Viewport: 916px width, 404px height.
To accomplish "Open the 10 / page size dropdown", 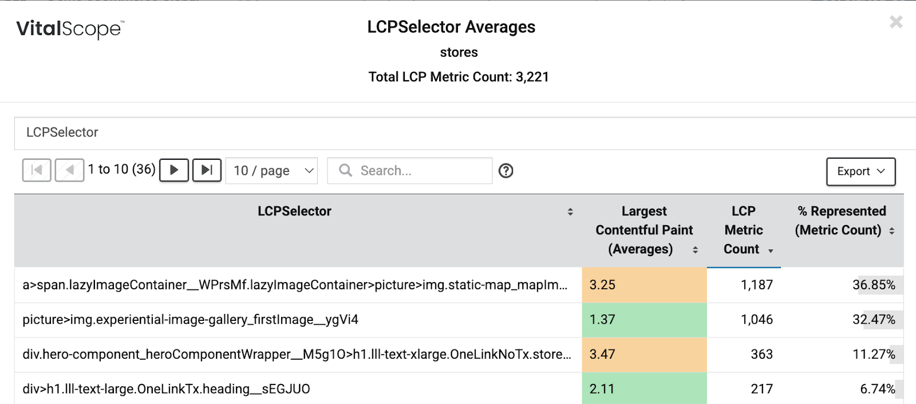I will 272,171.
